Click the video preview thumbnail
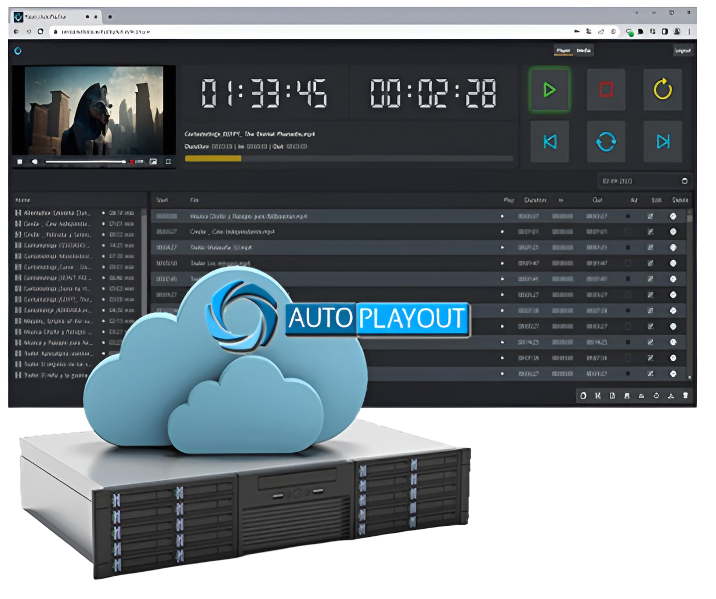This screenshot has height=599, width=716. (94, 110)
